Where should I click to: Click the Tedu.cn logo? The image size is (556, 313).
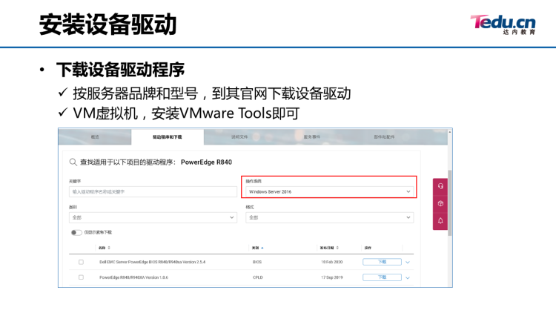[503, 24]
